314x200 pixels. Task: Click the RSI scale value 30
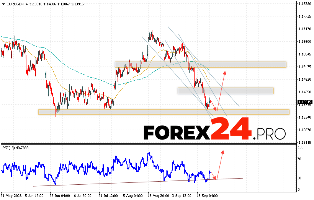point(299,178)
